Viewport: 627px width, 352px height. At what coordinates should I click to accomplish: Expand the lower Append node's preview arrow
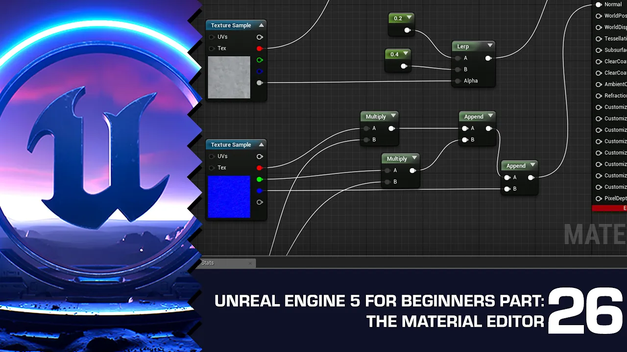tap(532, 166)
